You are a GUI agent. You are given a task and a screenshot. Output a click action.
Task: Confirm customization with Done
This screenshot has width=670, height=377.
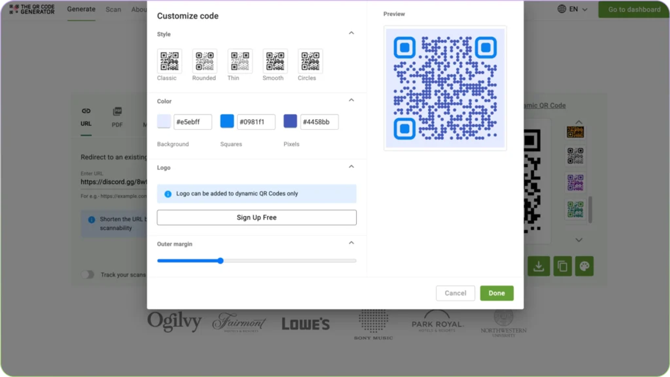497,293
